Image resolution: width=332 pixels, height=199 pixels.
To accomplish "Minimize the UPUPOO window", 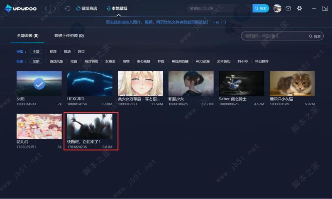I will point(314,8).
